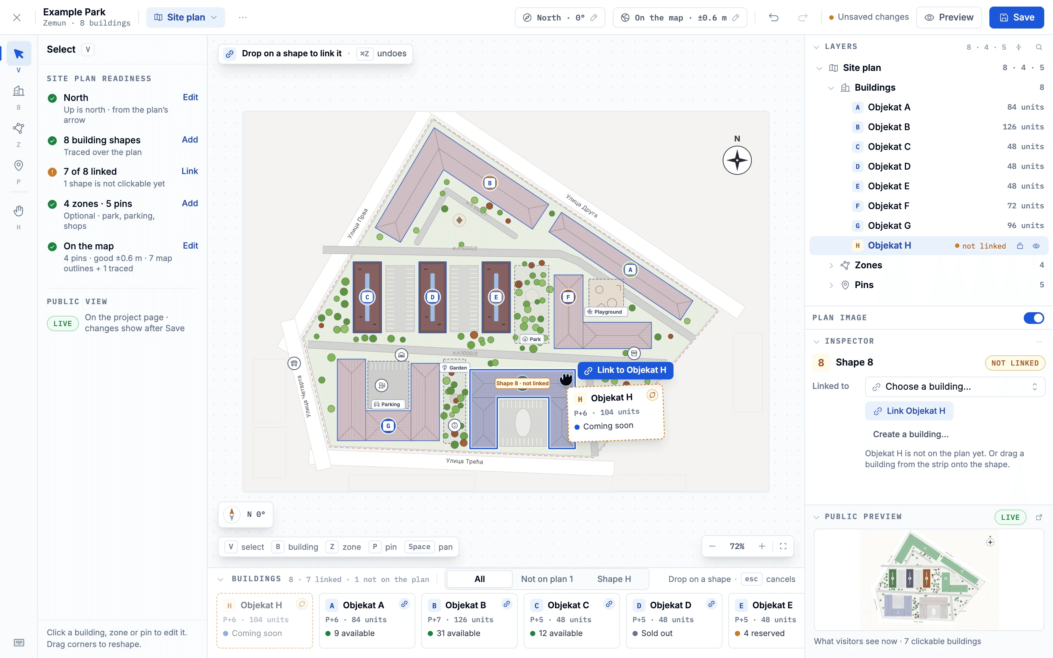Click the fit-to-screen icon
1053x658 pixels.
[x=783, y=546]
